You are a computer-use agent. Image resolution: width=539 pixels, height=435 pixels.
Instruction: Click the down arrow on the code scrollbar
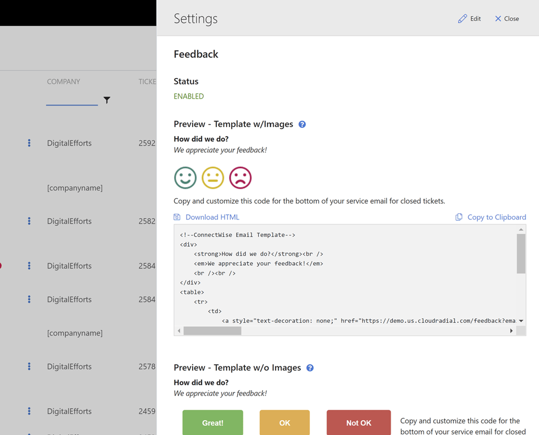coord(521,321)
